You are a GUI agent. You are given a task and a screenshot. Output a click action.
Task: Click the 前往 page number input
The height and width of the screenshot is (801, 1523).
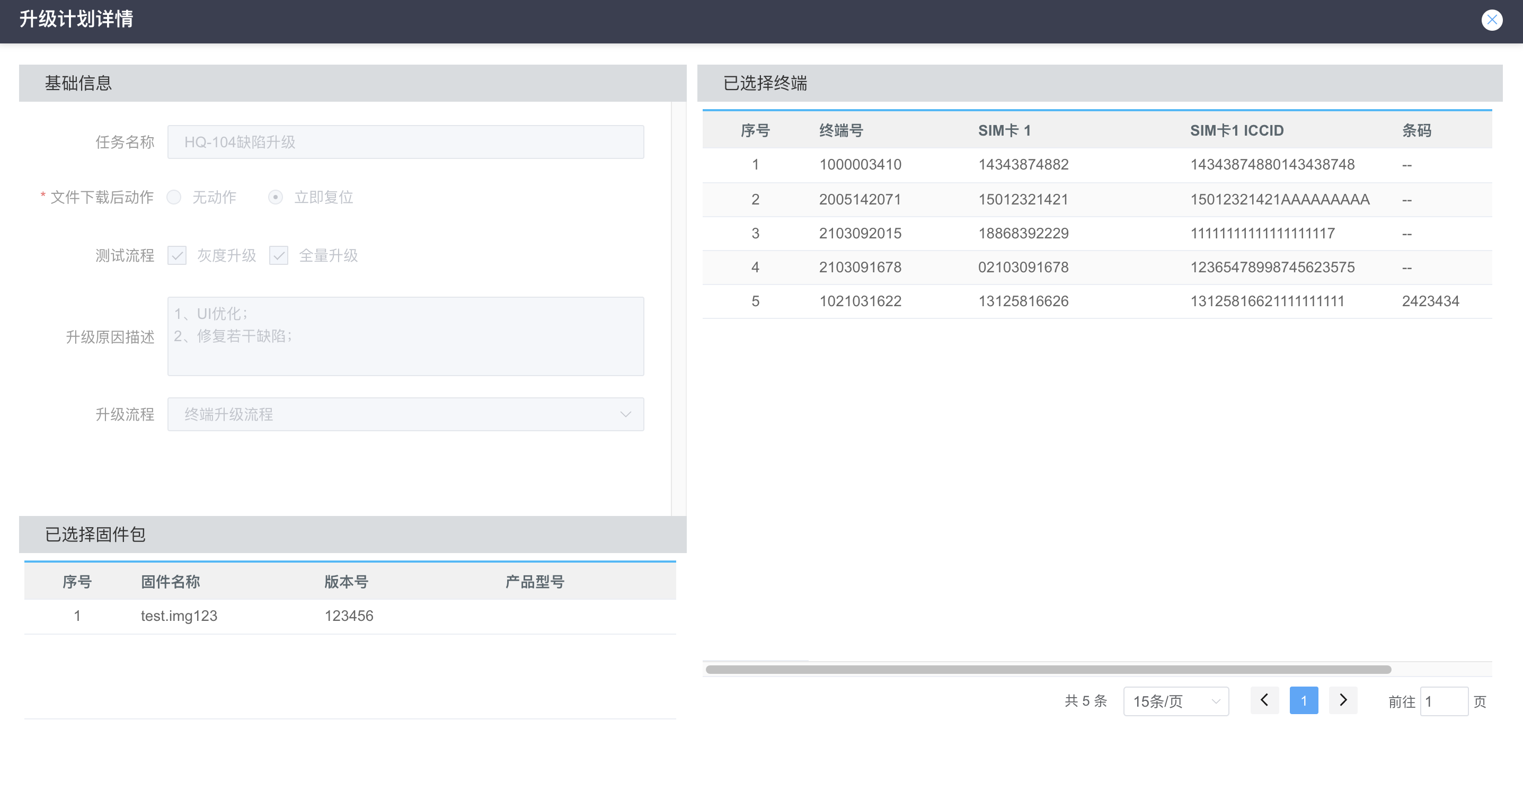coord(1444,701)
